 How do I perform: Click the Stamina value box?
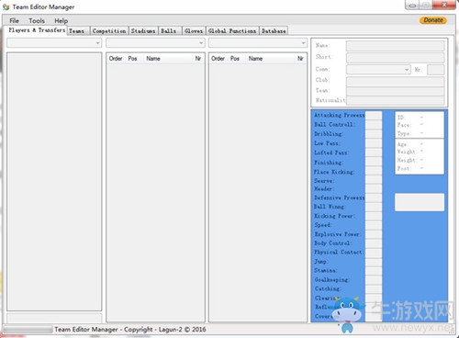click(x=374, y=271)
